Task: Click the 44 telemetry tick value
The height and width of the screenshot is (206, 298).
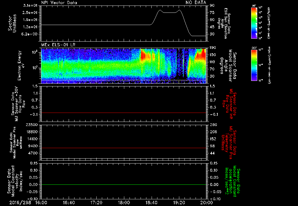Action: tap(212, 153)
